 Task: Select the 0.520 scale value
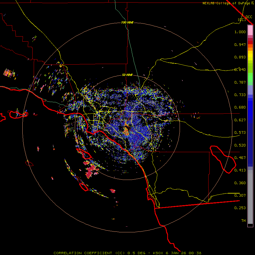pos(240,145)
